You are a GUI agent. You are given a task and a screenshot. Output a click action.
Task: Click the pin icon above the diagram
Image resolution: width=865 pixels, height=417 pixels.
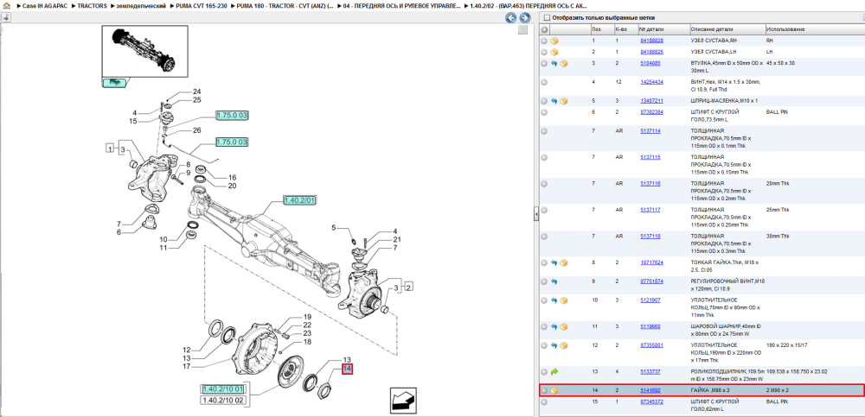pos(5,17)
